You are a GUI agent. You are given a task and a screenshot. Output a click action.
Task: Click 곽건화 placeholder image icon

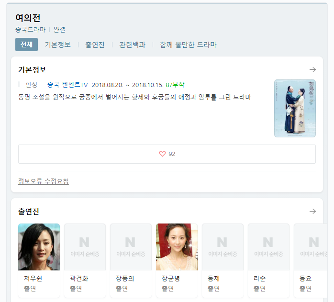click(85, 246)
